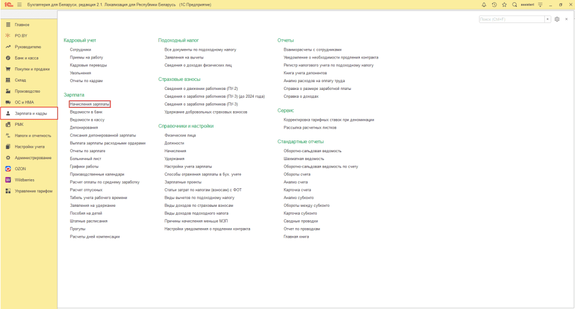Viewport: 575px width, 309px height.
Task: Open the hamburger main menu
Action: pos(20,4)
